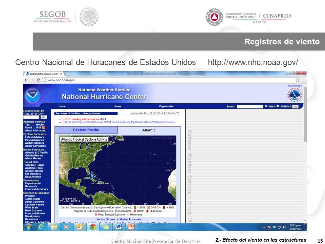Open the Aircraft Recon link

(34, 171)
